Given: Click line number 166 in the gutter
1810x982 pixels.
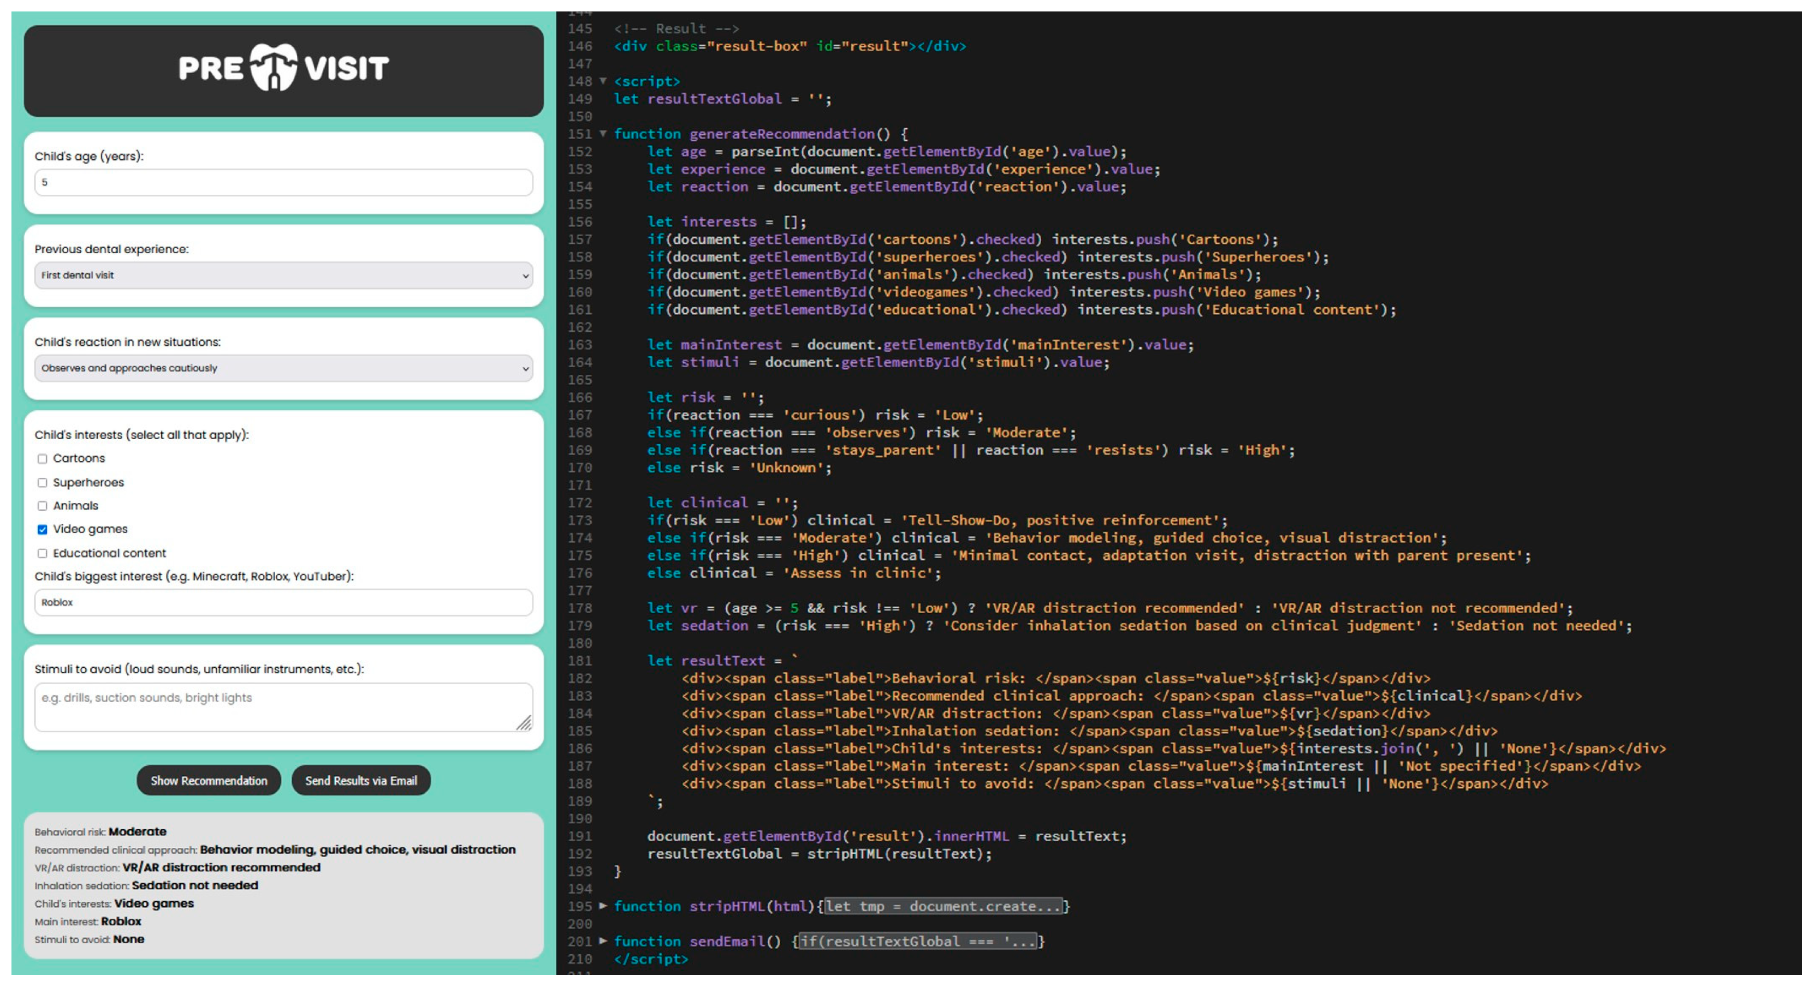Looking at the screenshot, I should coord(580,397).
